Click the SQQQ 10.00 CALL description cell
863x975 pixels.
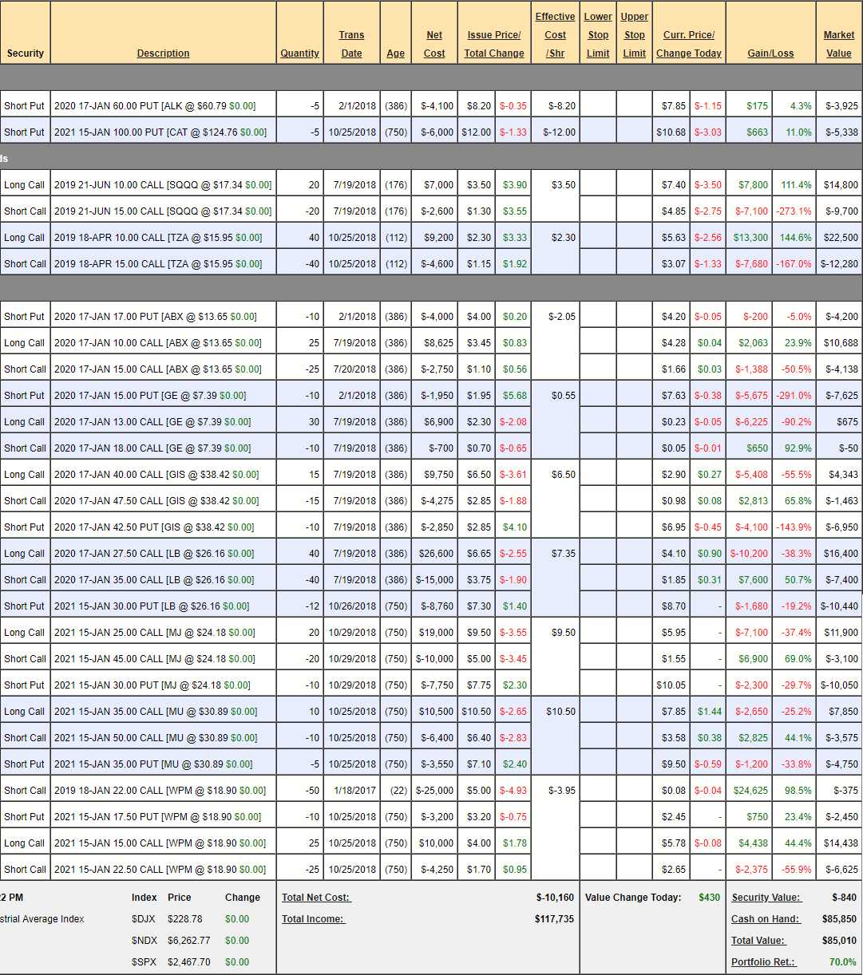tap(163, 185)
